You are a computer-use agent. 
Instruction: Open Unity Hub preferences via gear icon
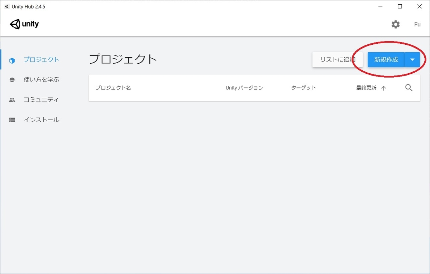(396, 24)
